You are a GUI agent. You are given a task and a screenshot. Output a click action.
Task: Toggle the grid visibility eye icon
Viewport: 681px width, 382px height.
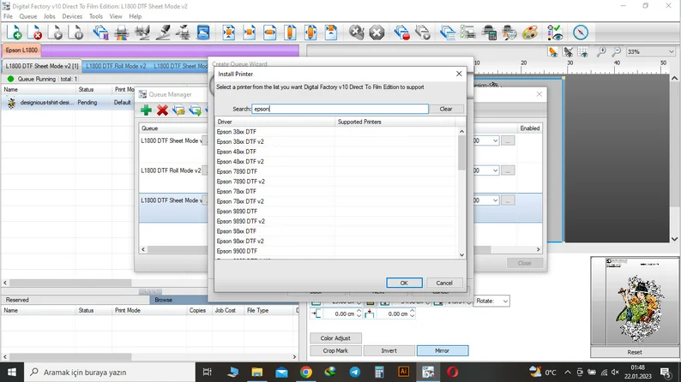(583, 52)
